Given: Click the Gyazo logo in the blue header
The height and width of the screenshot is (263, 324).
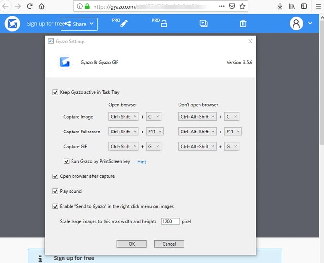Looking at the screenshot, I should (12, 23).
